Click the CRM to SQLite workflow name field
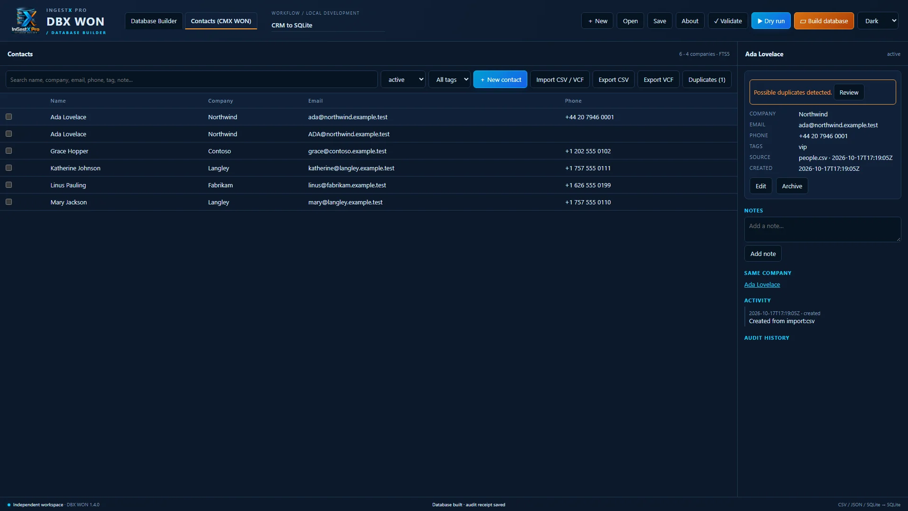908x511 pixels. coord(328,25)
